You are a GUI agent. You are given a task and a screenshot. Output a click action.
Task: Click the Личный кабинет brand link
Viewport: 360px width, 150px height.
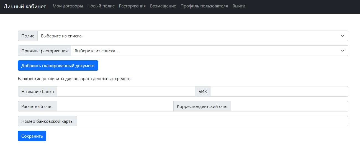tap(25, 6)
